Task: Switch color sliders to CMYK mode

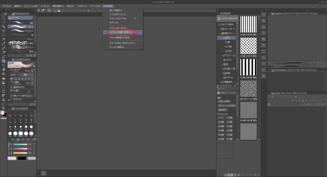Action: pyautogui.click(x=8, y=153)
